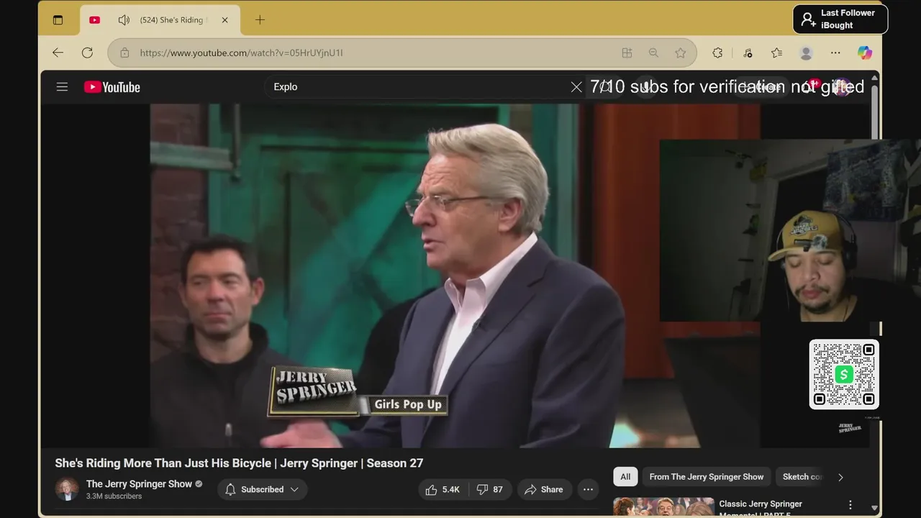Go back to the previous page
Image resolution: width=921 pixels, height=518 pixels.
coord(58,53)
